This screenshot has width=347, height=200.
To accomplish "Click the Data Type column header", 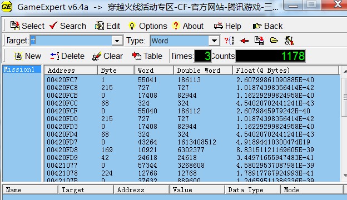I will (x=252, y=190).
